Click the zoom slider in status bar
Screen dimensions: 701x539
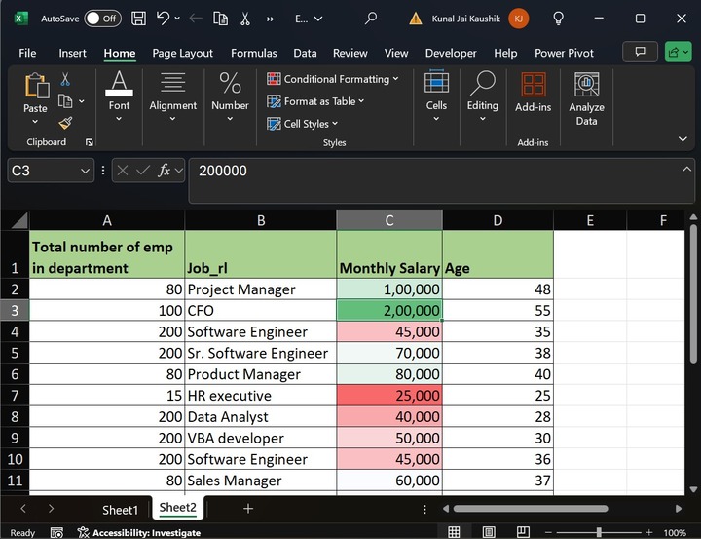(597, 532)
